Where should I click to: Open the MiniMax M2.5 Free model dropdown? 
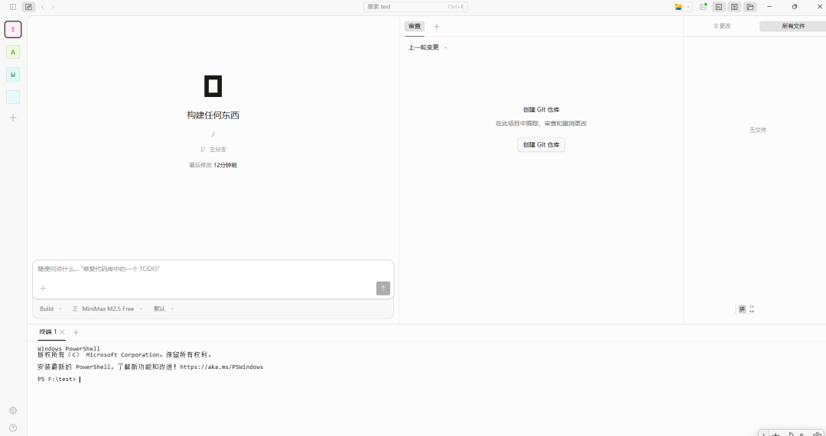108,308
